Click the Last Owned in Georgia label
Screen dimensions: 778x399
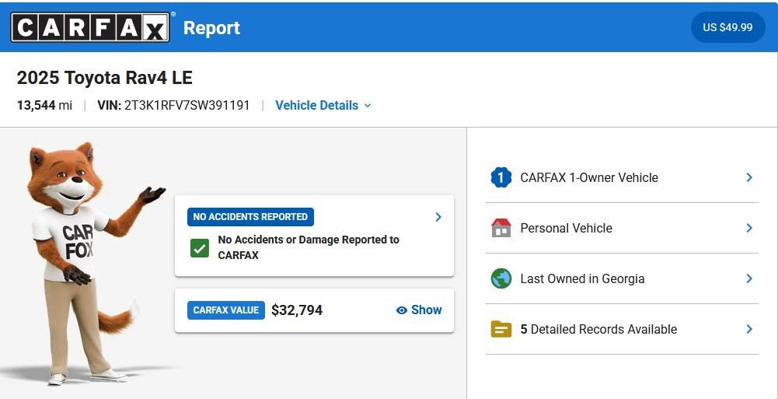[582, 279]
